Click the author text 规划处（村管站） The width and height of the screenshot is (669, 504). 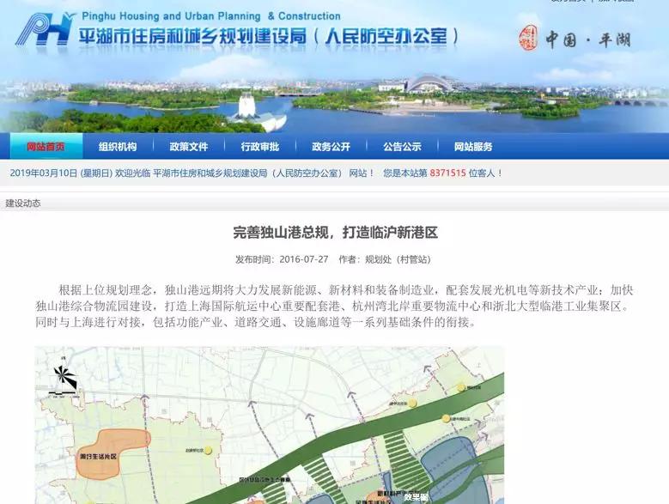pyautogui.click(x=398, y=259)
